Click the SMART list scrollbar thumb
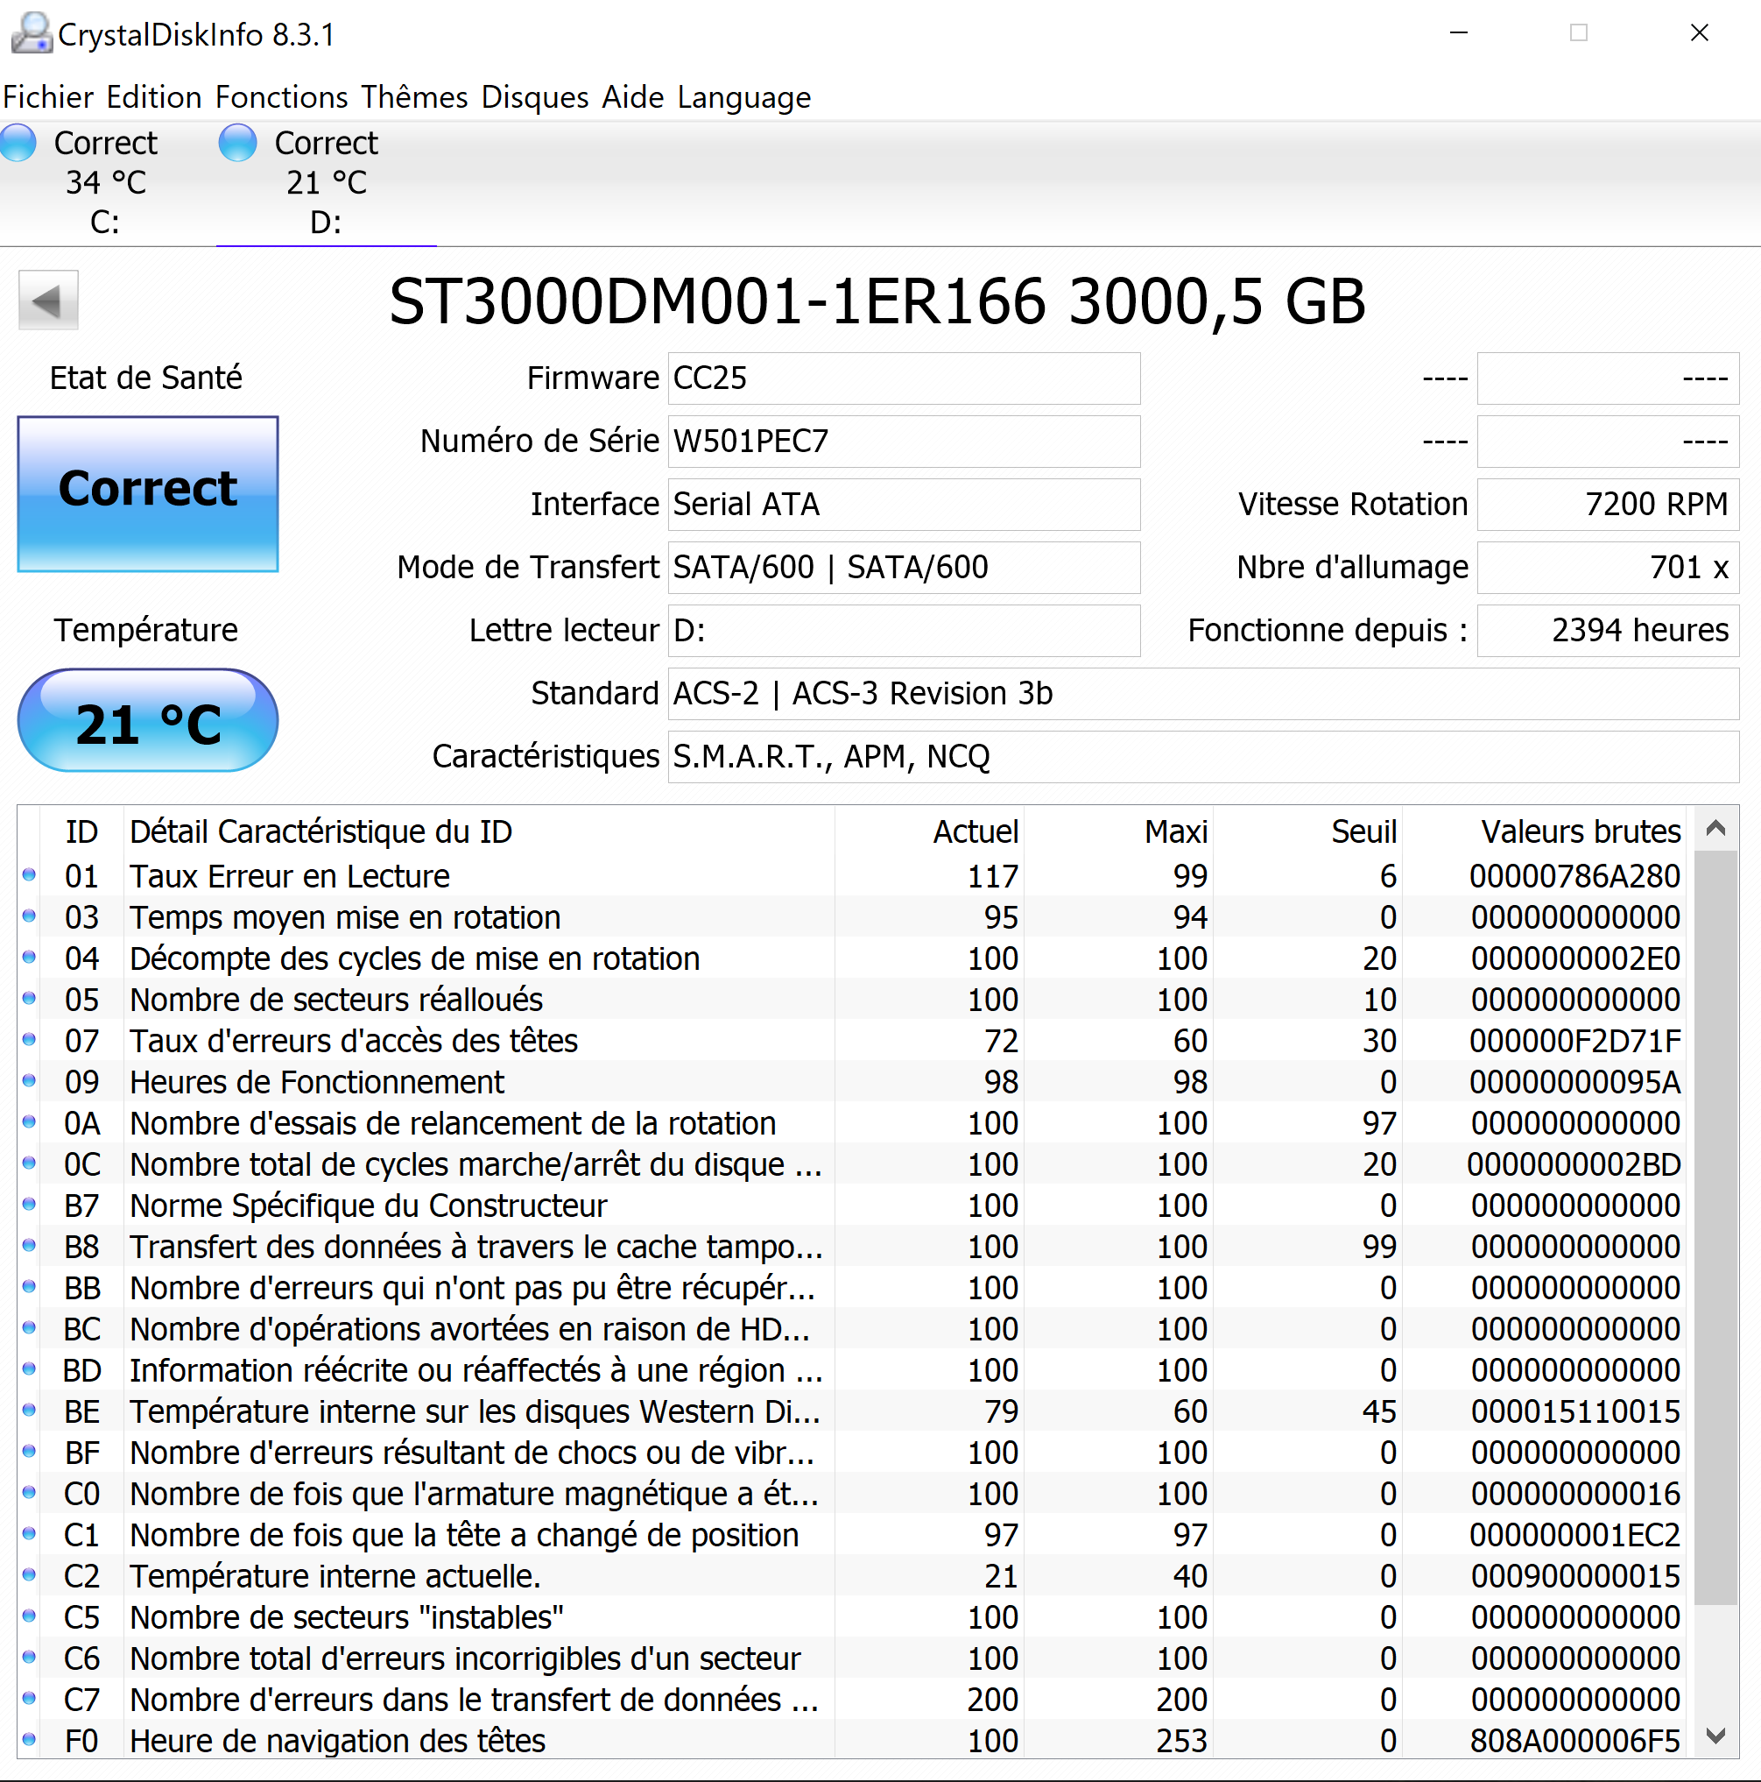The height and width of the screenshot is (1782, 1761). point(1715,1227)
